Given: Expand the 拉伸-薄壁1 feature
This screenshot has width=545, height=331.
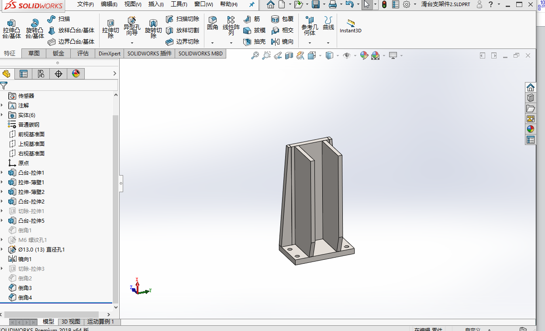Looking at the screenshot, I should coord(2,183).
